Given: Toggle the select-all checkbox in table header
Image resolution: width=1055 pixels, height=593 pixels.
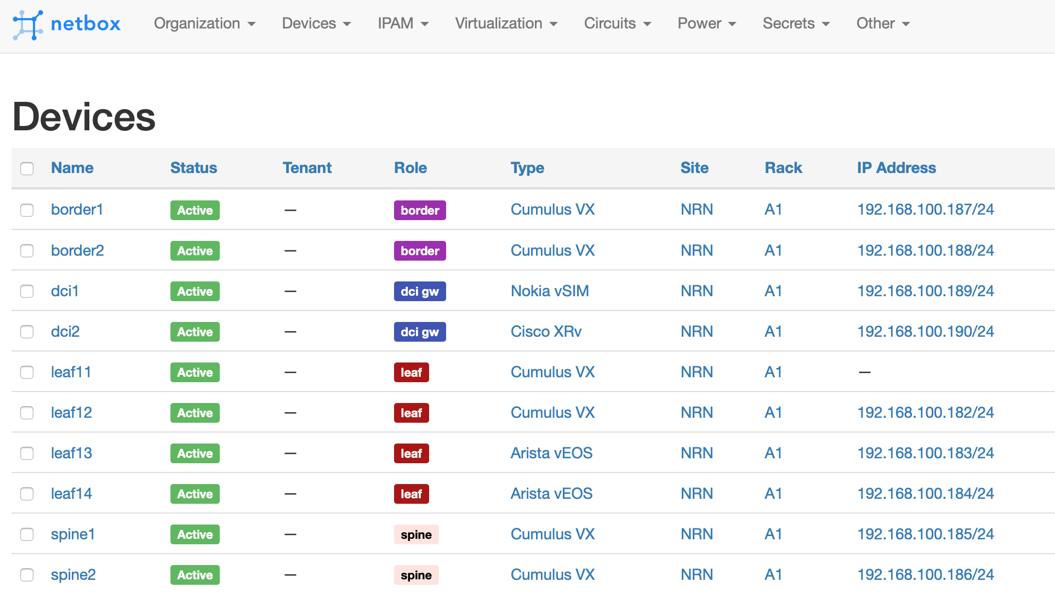Looking at the screenshot, I should click(27, 168).
